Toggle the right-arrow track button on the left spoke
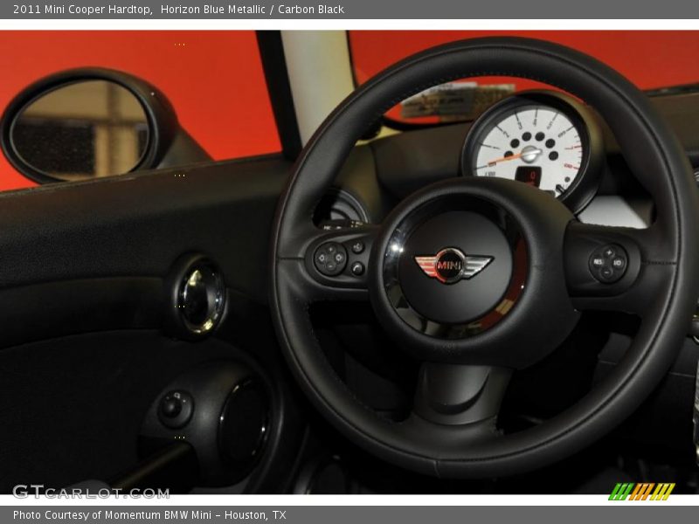The height and width of the screenshot is (524, 699). coord(339,257)
